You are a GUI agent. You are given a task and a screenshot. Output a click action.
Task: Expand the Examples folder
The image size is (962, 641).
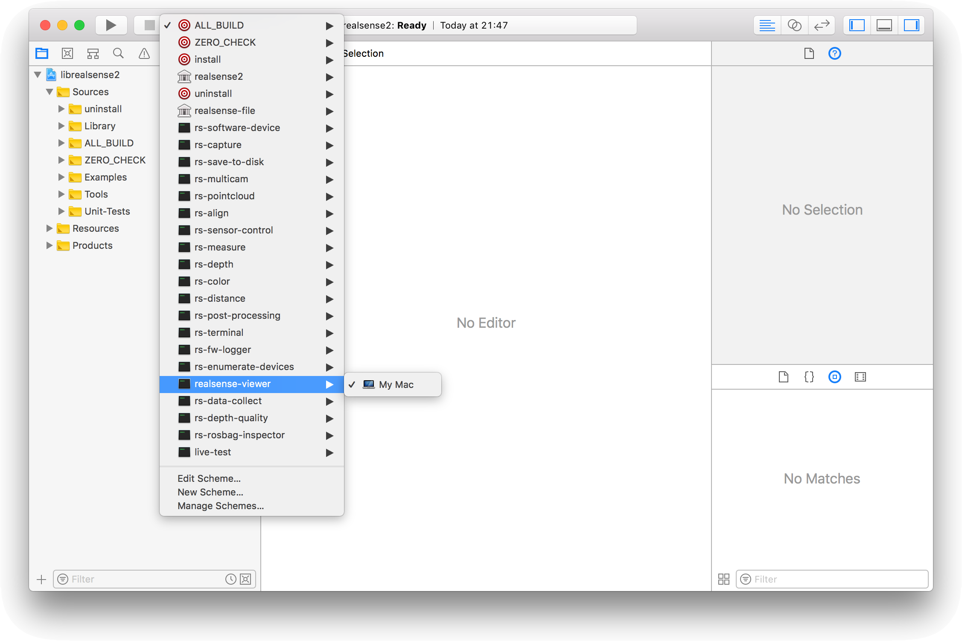(x=61, y=177)
